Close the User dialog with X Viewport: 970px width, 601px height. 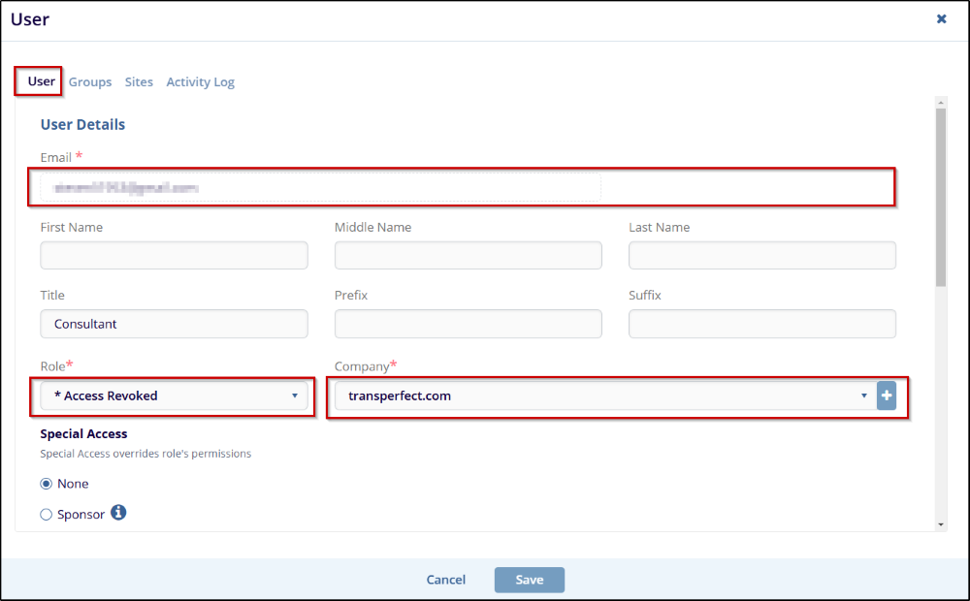(x=941, y=19)
